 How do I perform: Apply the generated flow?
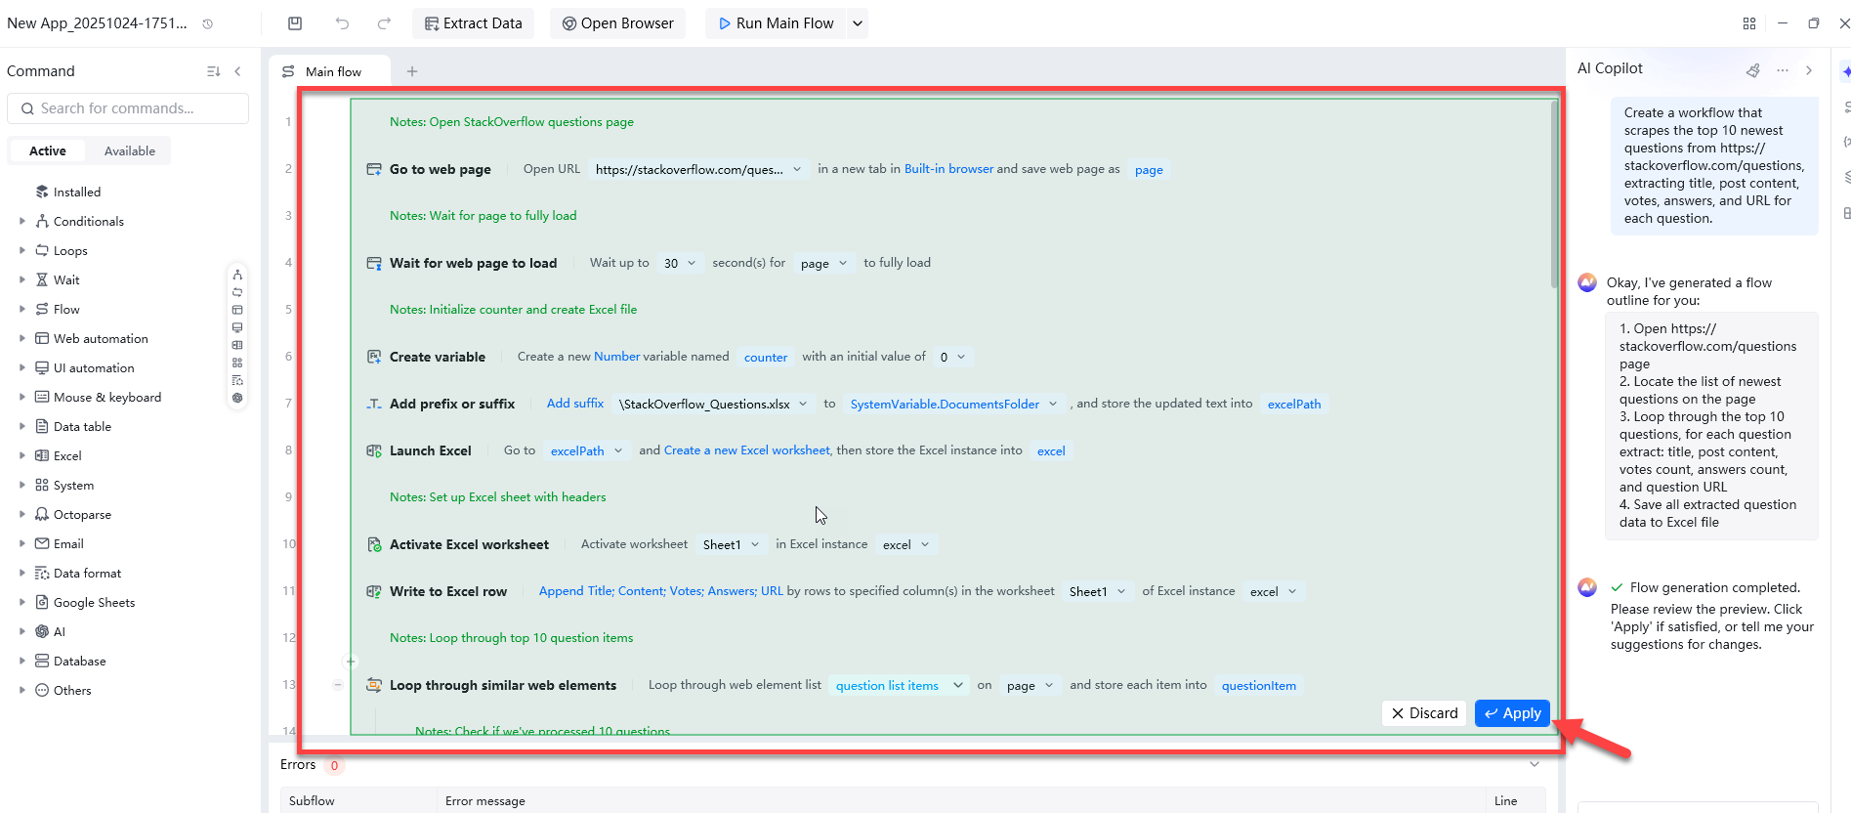(1511, 713)
